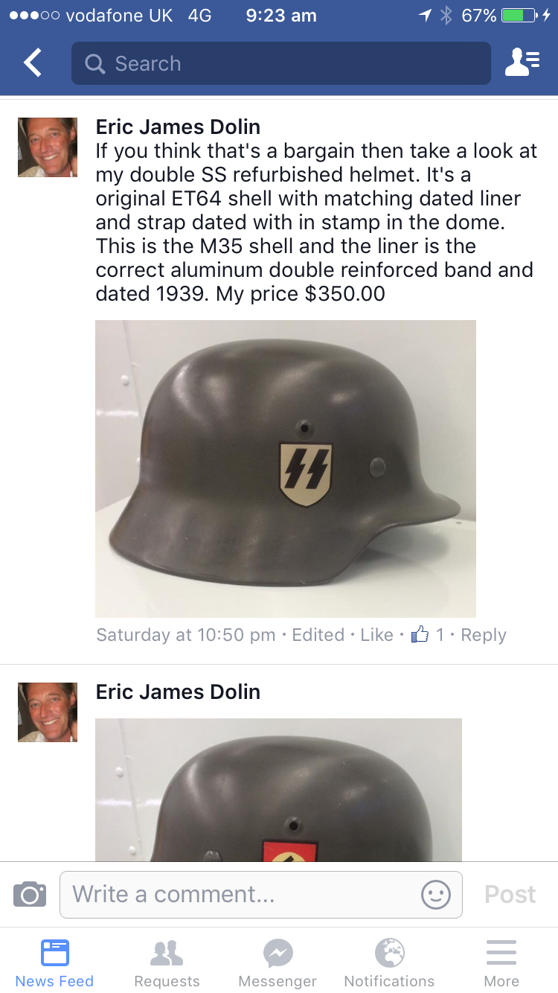
Task: Switch to the Notifications tab
Action: click(389, 962)
